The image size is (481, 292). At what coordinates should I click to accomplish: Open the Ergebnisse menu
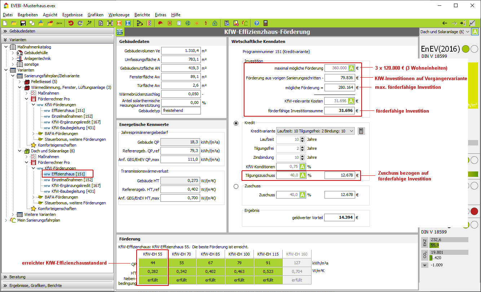(x=72, y=15)
